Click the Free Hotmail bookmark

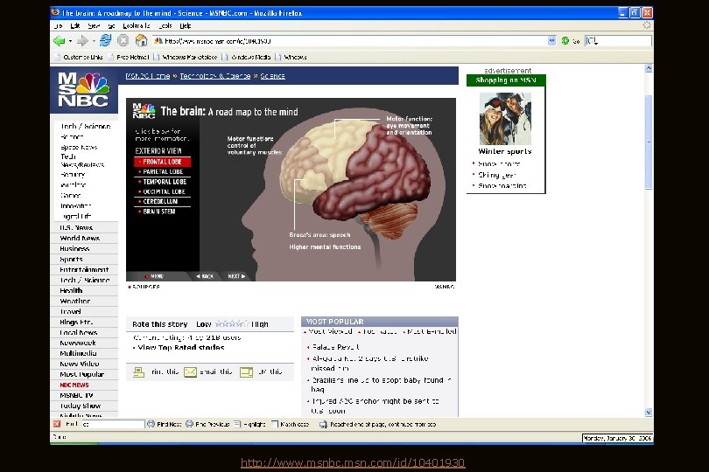pos(128,58)
